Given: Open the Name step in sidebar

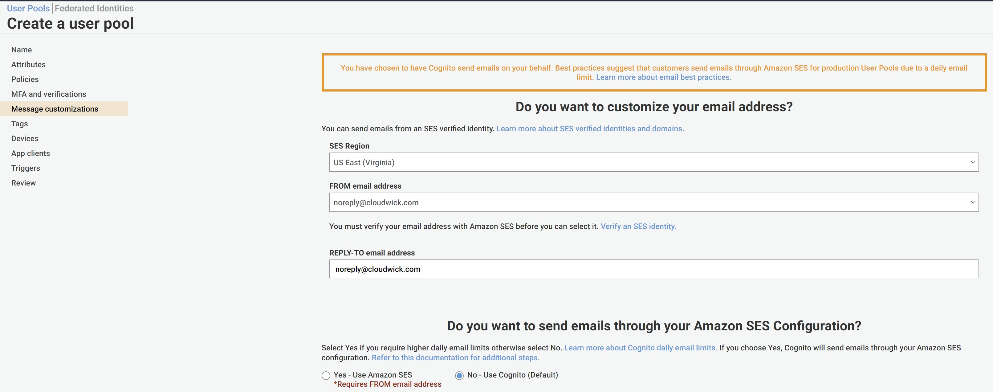Looking at the screenshot, I should click(x=22, y=50).
